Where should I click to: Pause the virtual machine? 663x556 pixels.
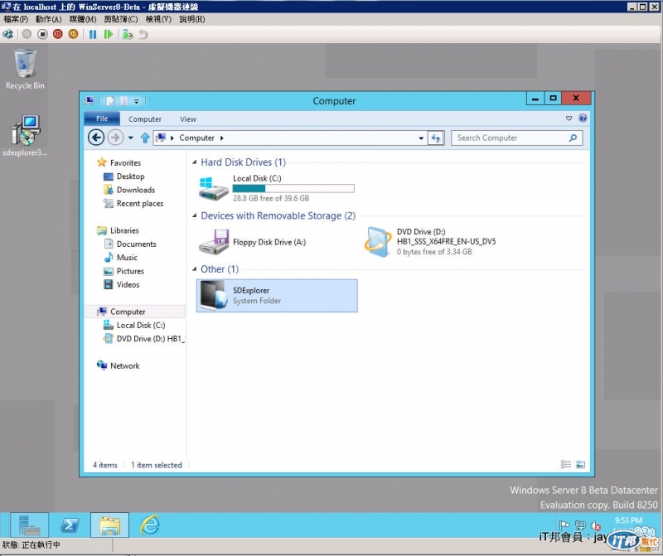(93, 34)
